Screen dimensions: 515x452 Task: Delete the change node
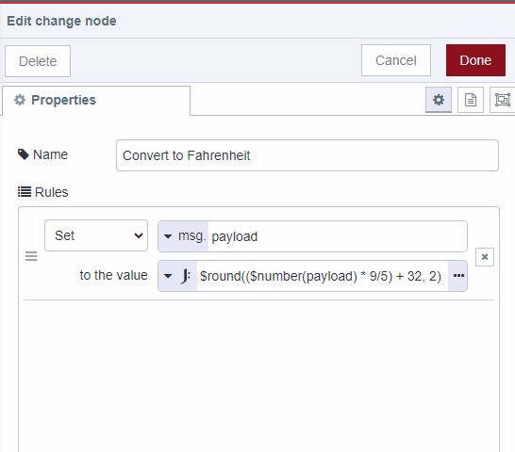click(x=38, y=61)
